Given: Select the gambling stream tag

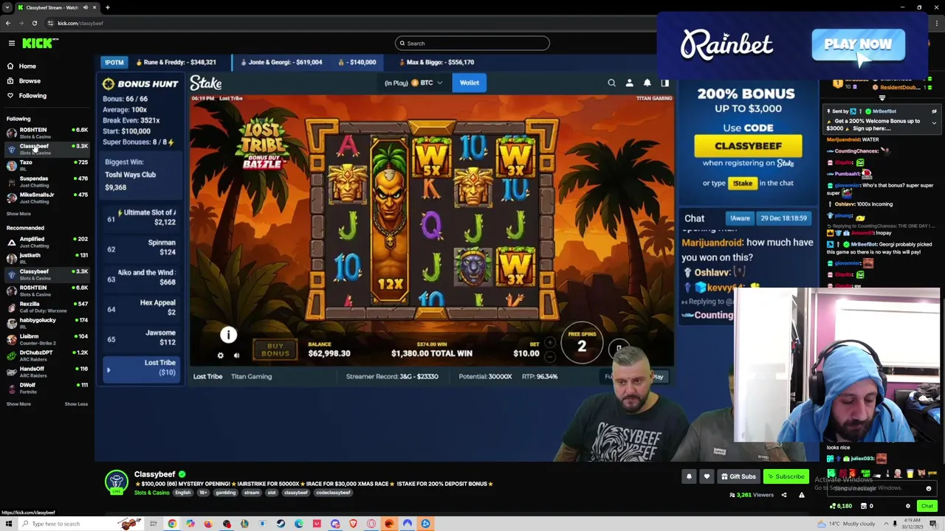Looking at the screenshot, I should tap(225, 493).
